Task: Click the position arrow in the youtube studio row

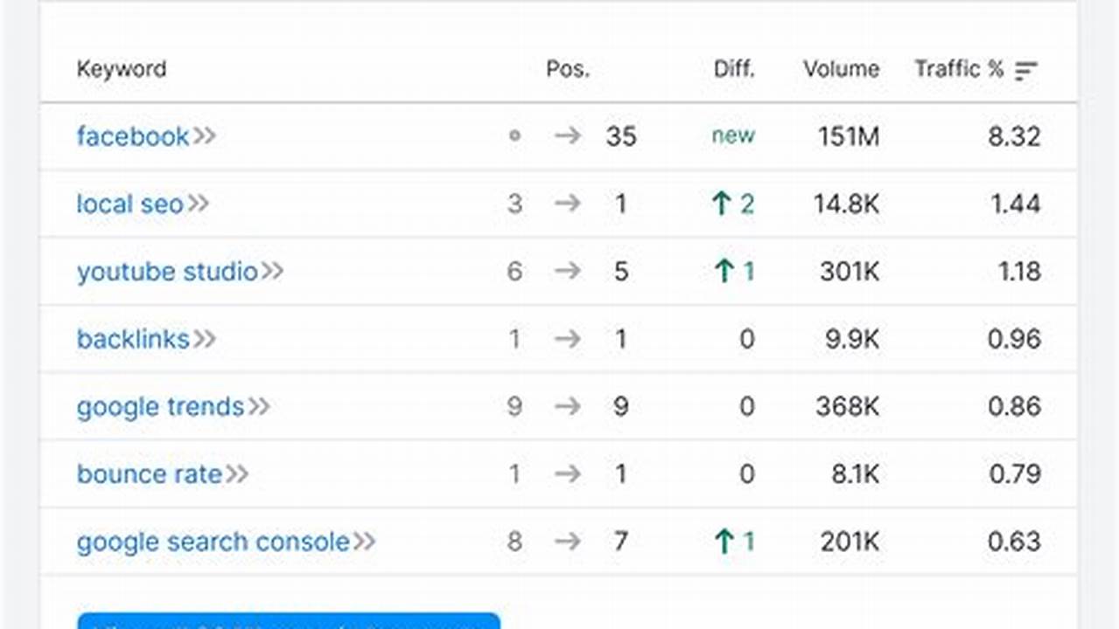Action: coord(568,272)
